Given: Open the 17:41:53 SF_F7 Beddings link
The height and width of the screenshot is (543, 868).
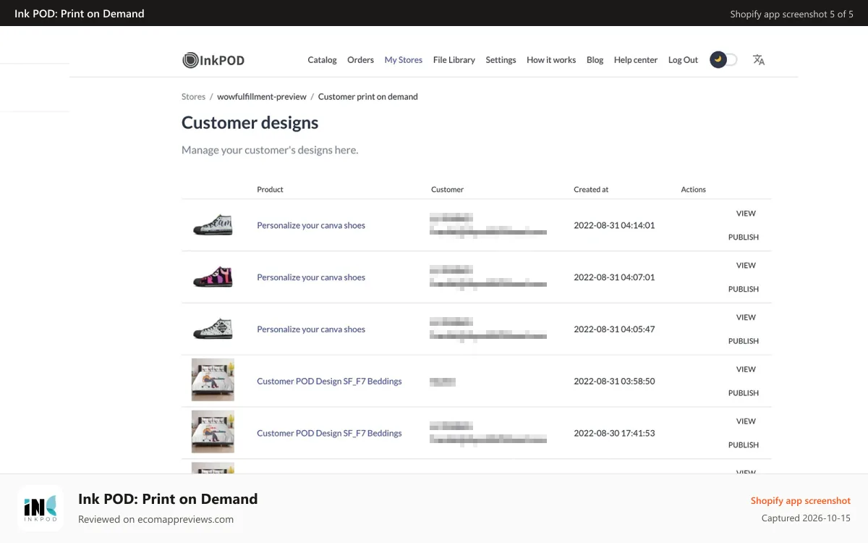Looking at the screenshot, I should (x=329, y=433).
